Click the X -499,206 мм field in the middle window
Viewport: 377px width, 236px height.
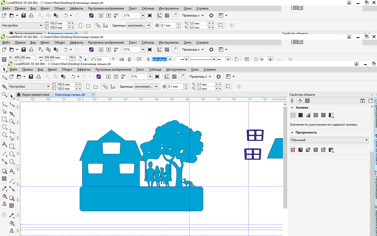[24, 57]
